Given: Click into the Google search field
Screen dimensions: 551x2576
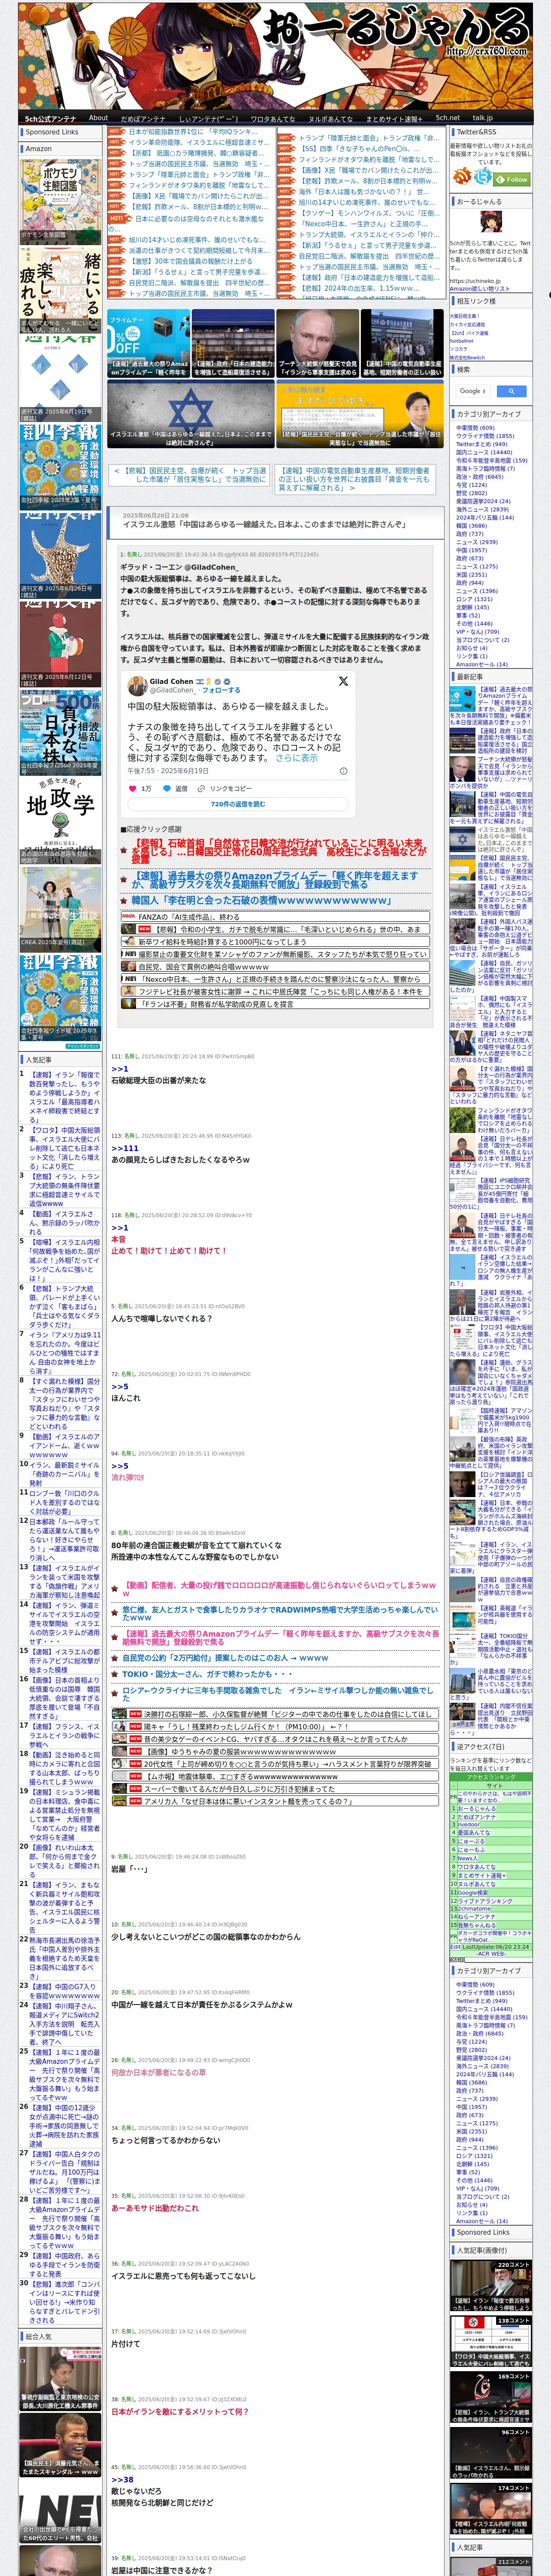Looking at the screenshot, I should pyautogui.click(x=473, y=391).
